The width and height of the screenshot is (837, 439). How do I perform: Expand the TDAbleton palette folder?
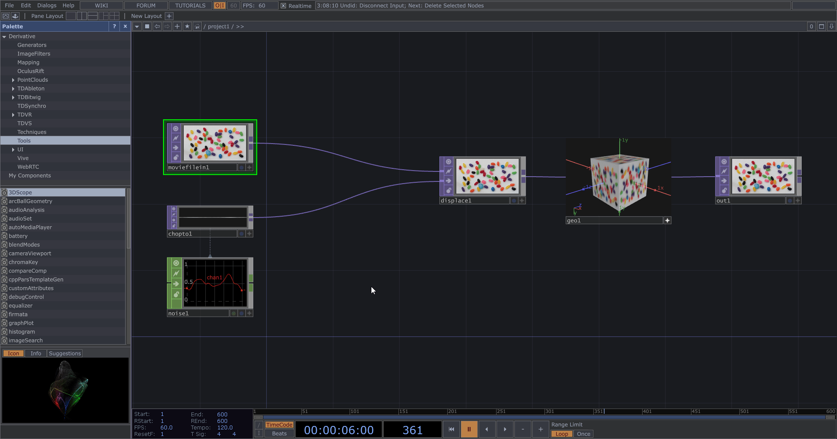(x=13, y=89)
